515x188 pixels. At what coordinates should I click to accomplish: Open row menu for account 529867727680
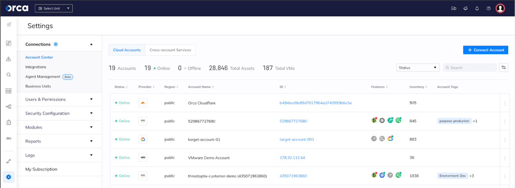point(505,121)
